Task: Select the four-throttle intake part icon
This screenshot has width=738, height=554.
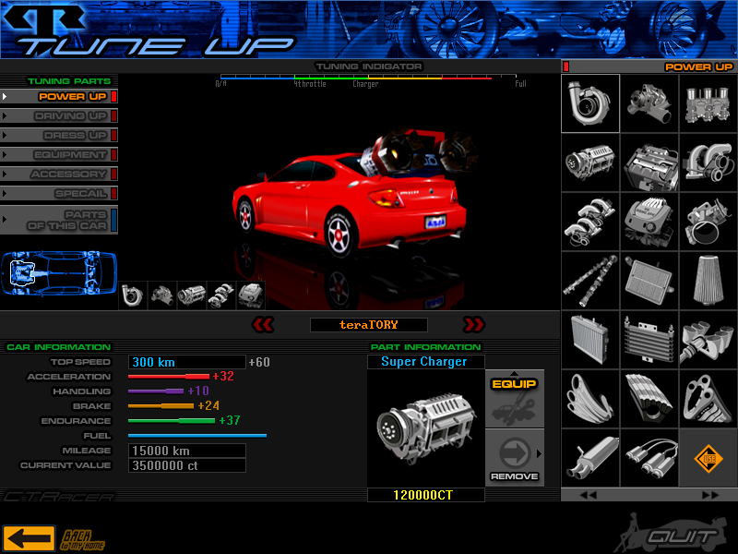Action: coord(708,103)
